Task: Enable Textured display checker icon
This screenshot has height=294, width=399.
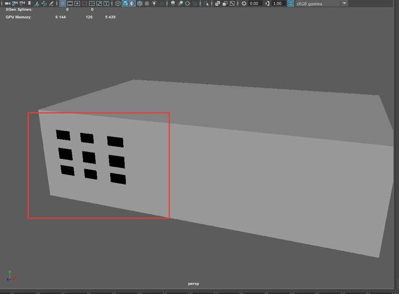Action: (x=147, y=3)
